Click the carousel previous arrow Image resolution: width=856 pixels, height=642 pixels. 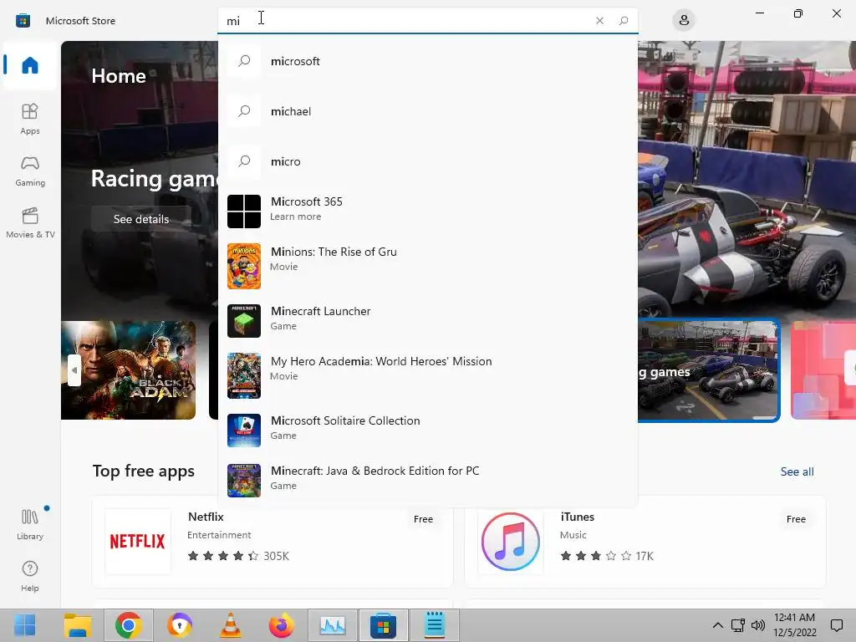(x=74, y=370)
